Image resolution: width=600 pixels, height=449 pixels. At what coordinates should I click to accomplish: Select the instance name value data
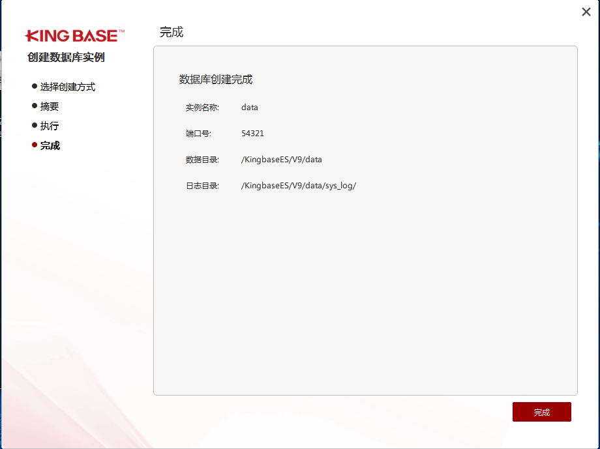pyautogui.click(x=249, y=108)
